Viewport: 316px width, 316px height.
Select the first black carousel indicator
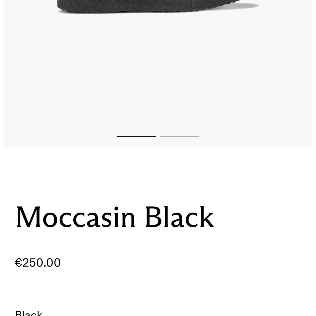pos(136,137)
